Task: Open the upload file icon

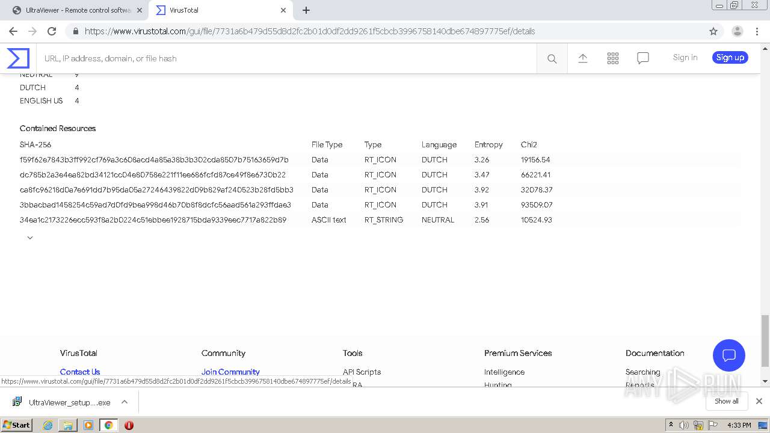Action: (x=583, y=58)
